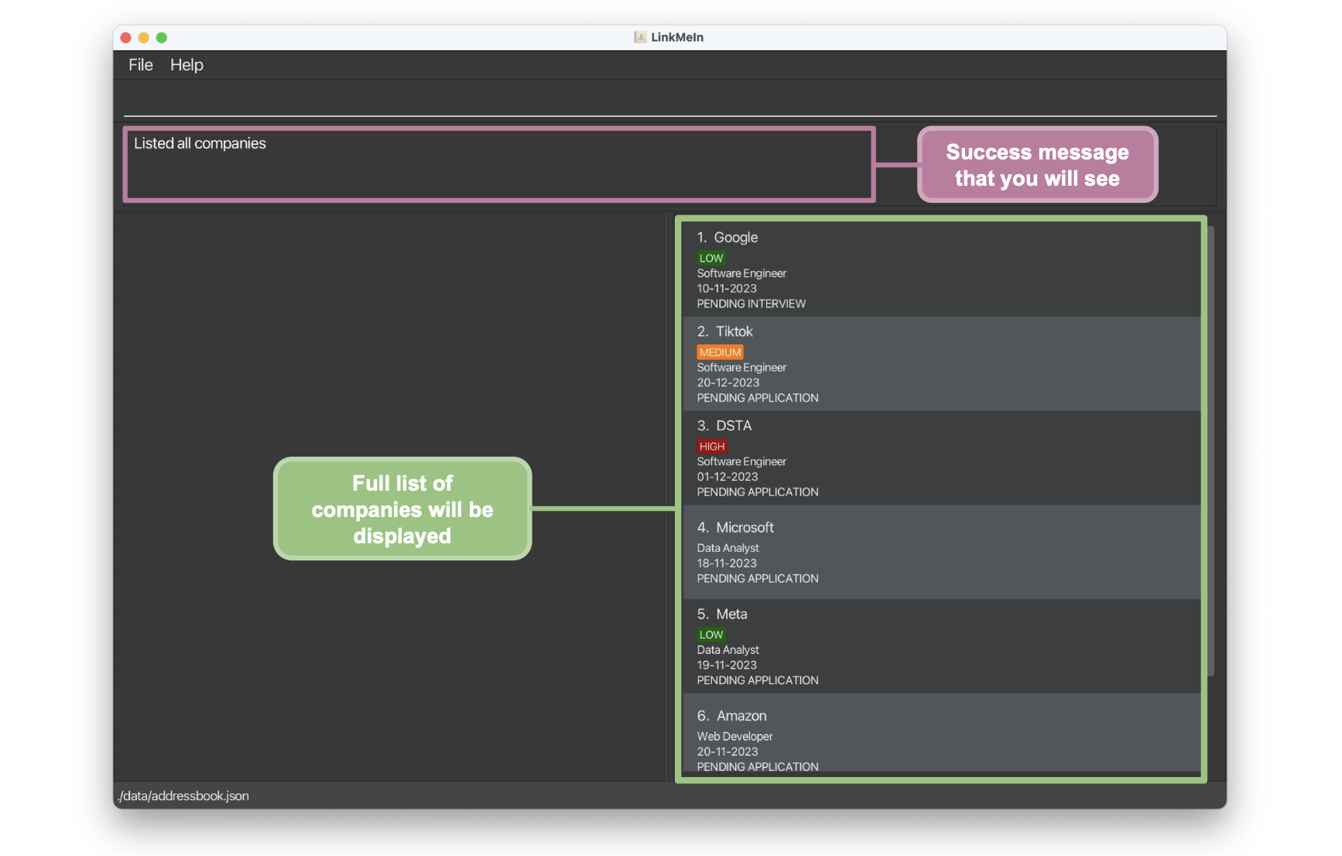Select the Amazon company entry
The height and width of the screenshot is (856, 1342).
941,733
